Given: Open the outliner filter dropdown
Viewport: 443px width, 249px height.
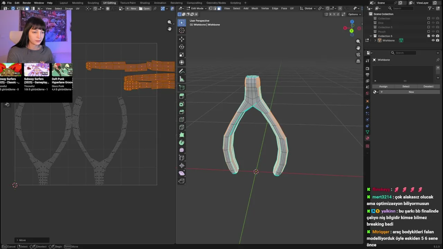Looking at the screenshot, I should [431, 8].
